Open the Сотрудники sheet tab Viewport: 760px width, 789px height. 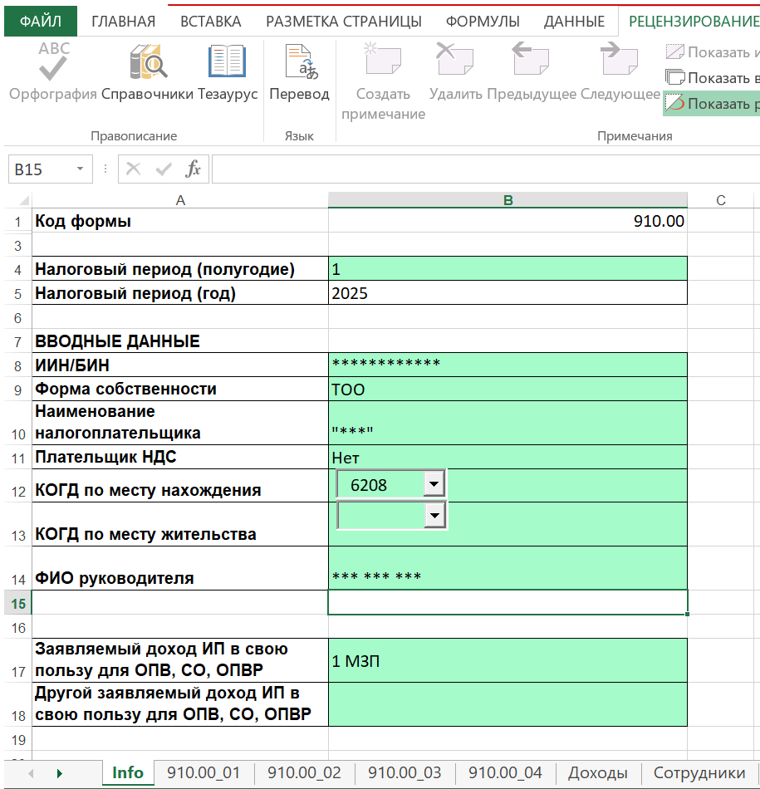(699, 772)
